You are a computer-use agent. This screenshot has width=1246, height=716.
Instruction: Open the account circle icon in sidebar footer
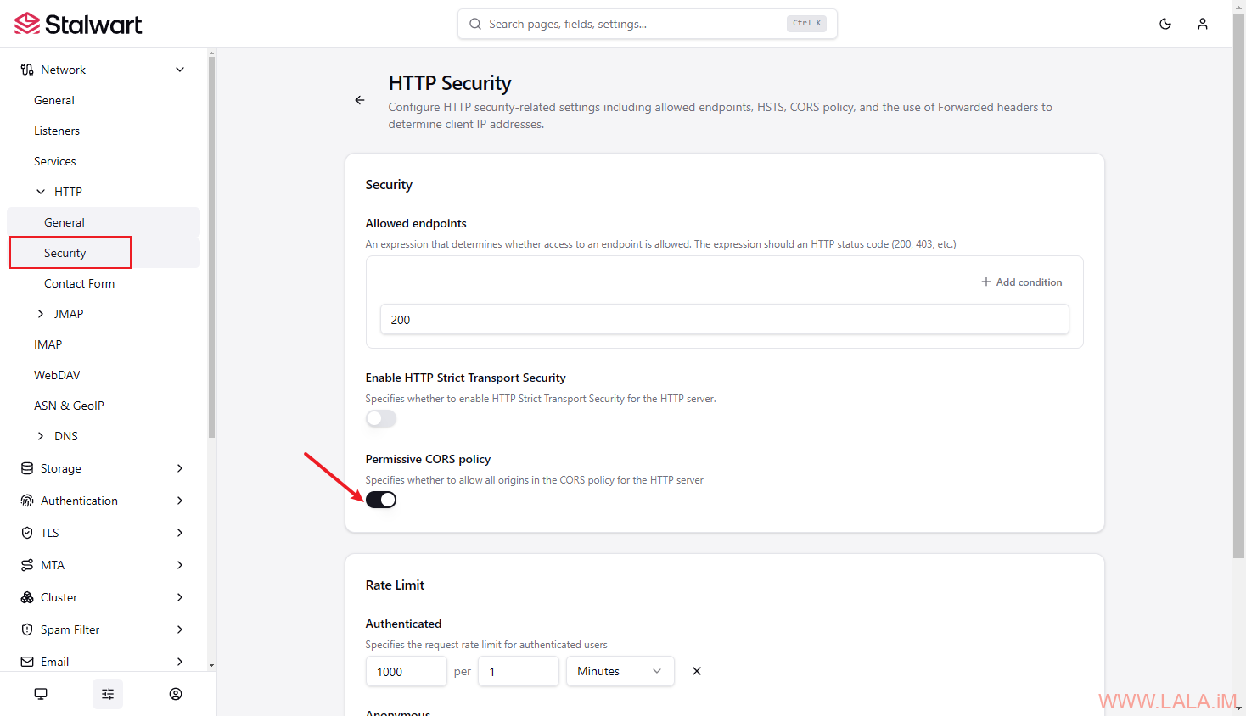[x=176, y=694]
